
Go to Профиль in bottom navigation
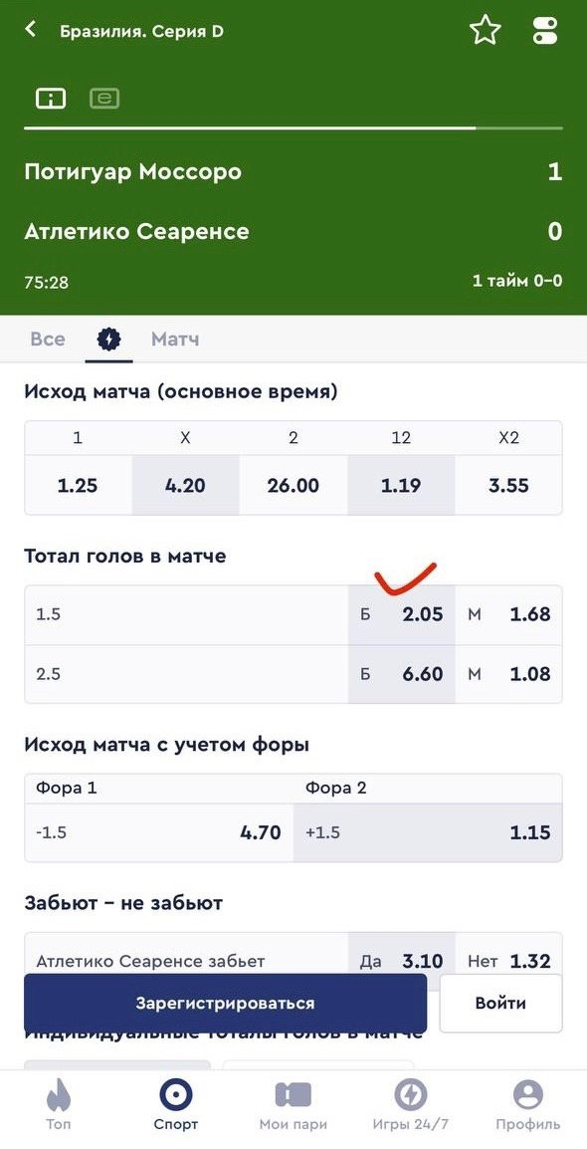pos(527,1105)
